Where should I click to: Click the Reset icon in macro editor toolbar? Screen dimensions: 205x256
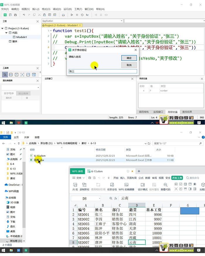click(x=82, y=15)
